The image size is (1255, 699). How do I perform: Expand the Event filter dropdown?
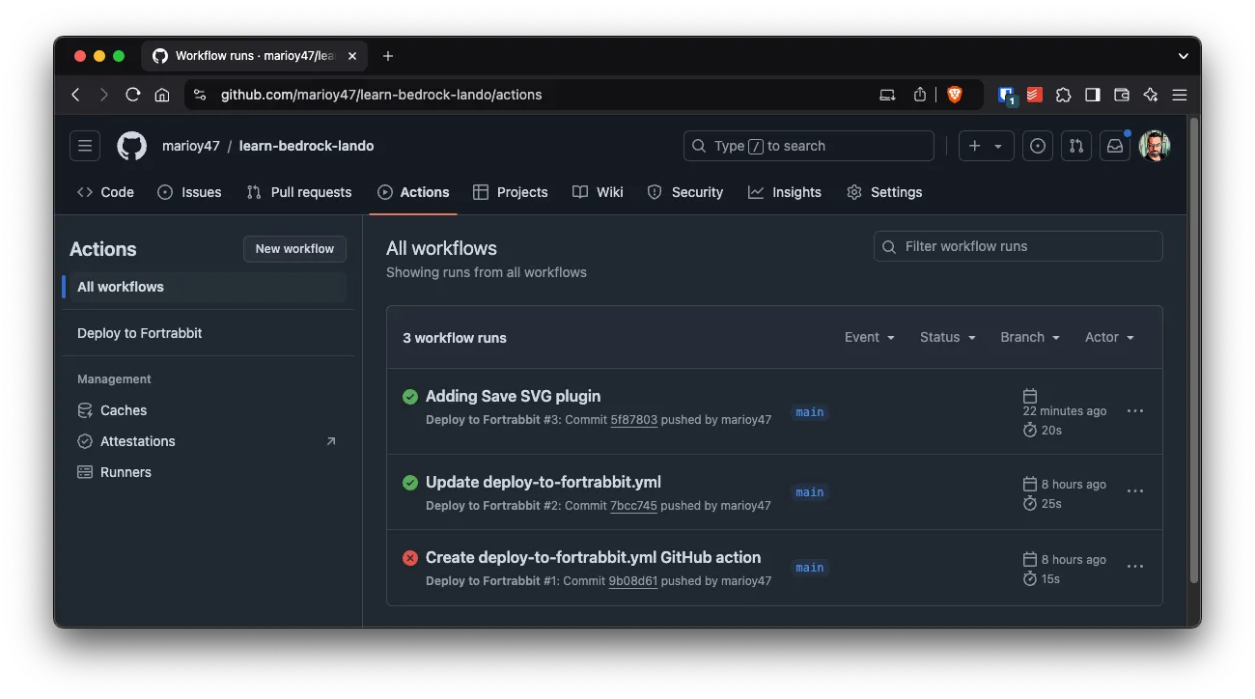click(870, 337)
